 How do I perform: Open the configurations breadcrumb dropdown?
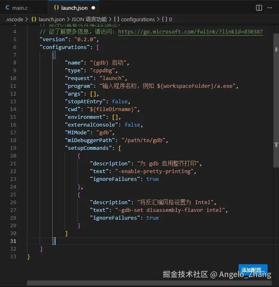pyautogui.click(x=138, y=20)
